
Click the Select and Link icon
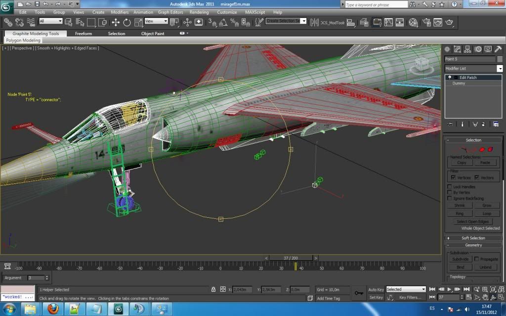tap(8, 22)
